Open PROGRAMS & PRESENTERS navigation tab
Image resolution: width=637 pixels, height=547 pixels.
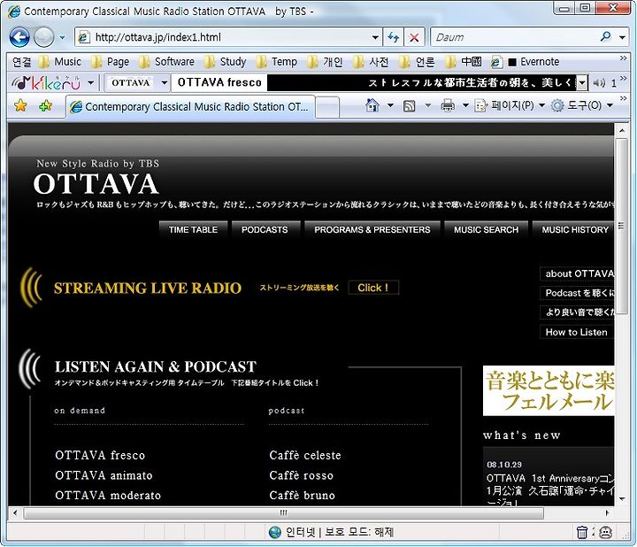(x=372, y=229)
